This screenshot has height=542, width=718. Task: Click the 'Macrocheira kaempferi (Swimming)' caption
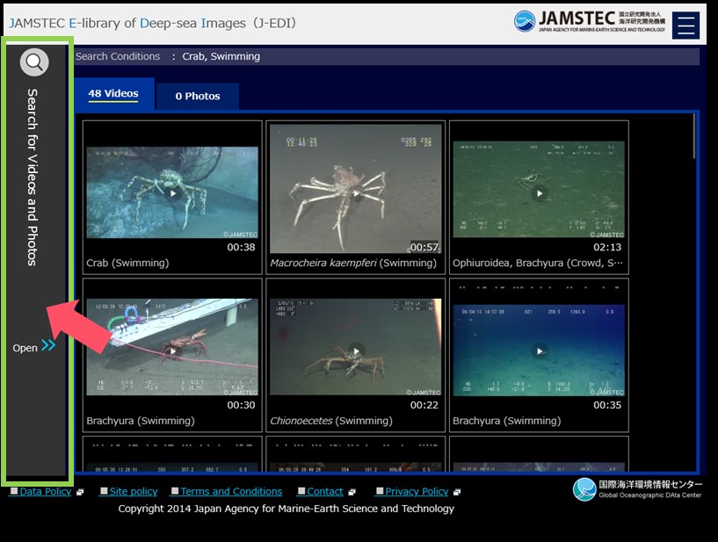pos(353,263)
